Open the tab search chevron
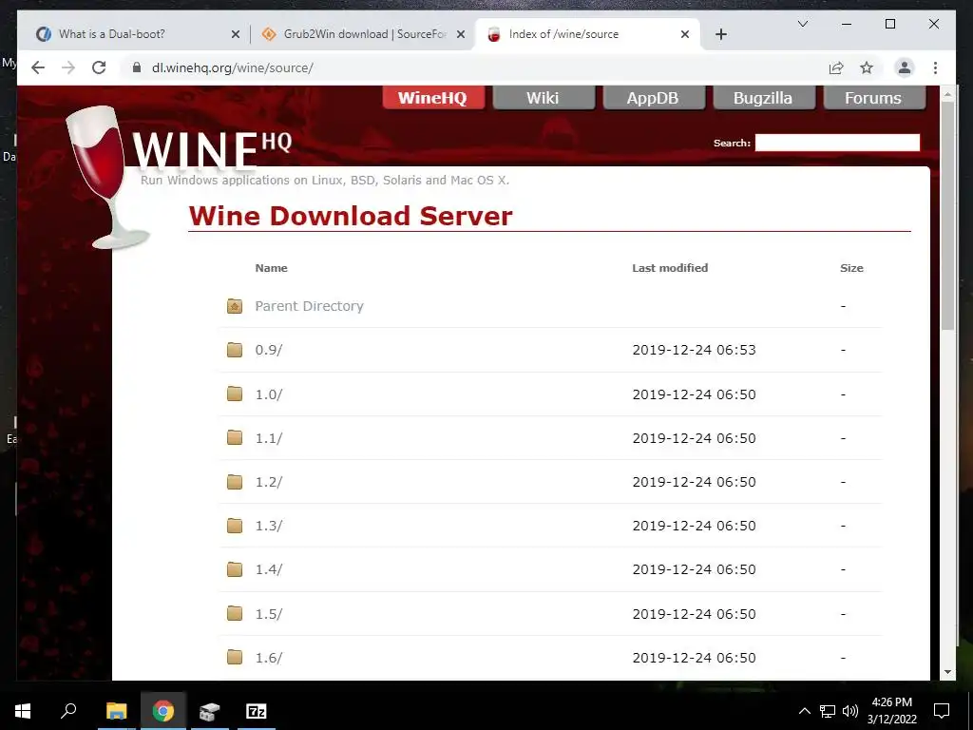Image resolution: width=973 pixels, height=730 pixels. click(x=802, y=24)
